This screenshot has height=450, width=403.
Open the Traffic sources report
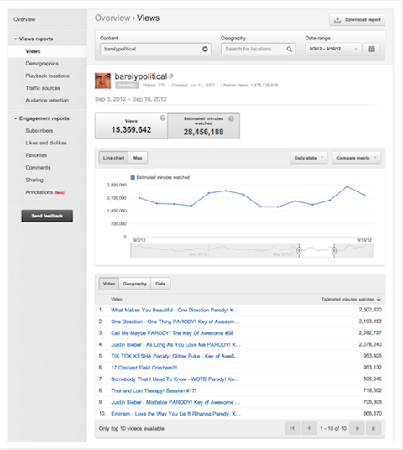coord(43,88)
